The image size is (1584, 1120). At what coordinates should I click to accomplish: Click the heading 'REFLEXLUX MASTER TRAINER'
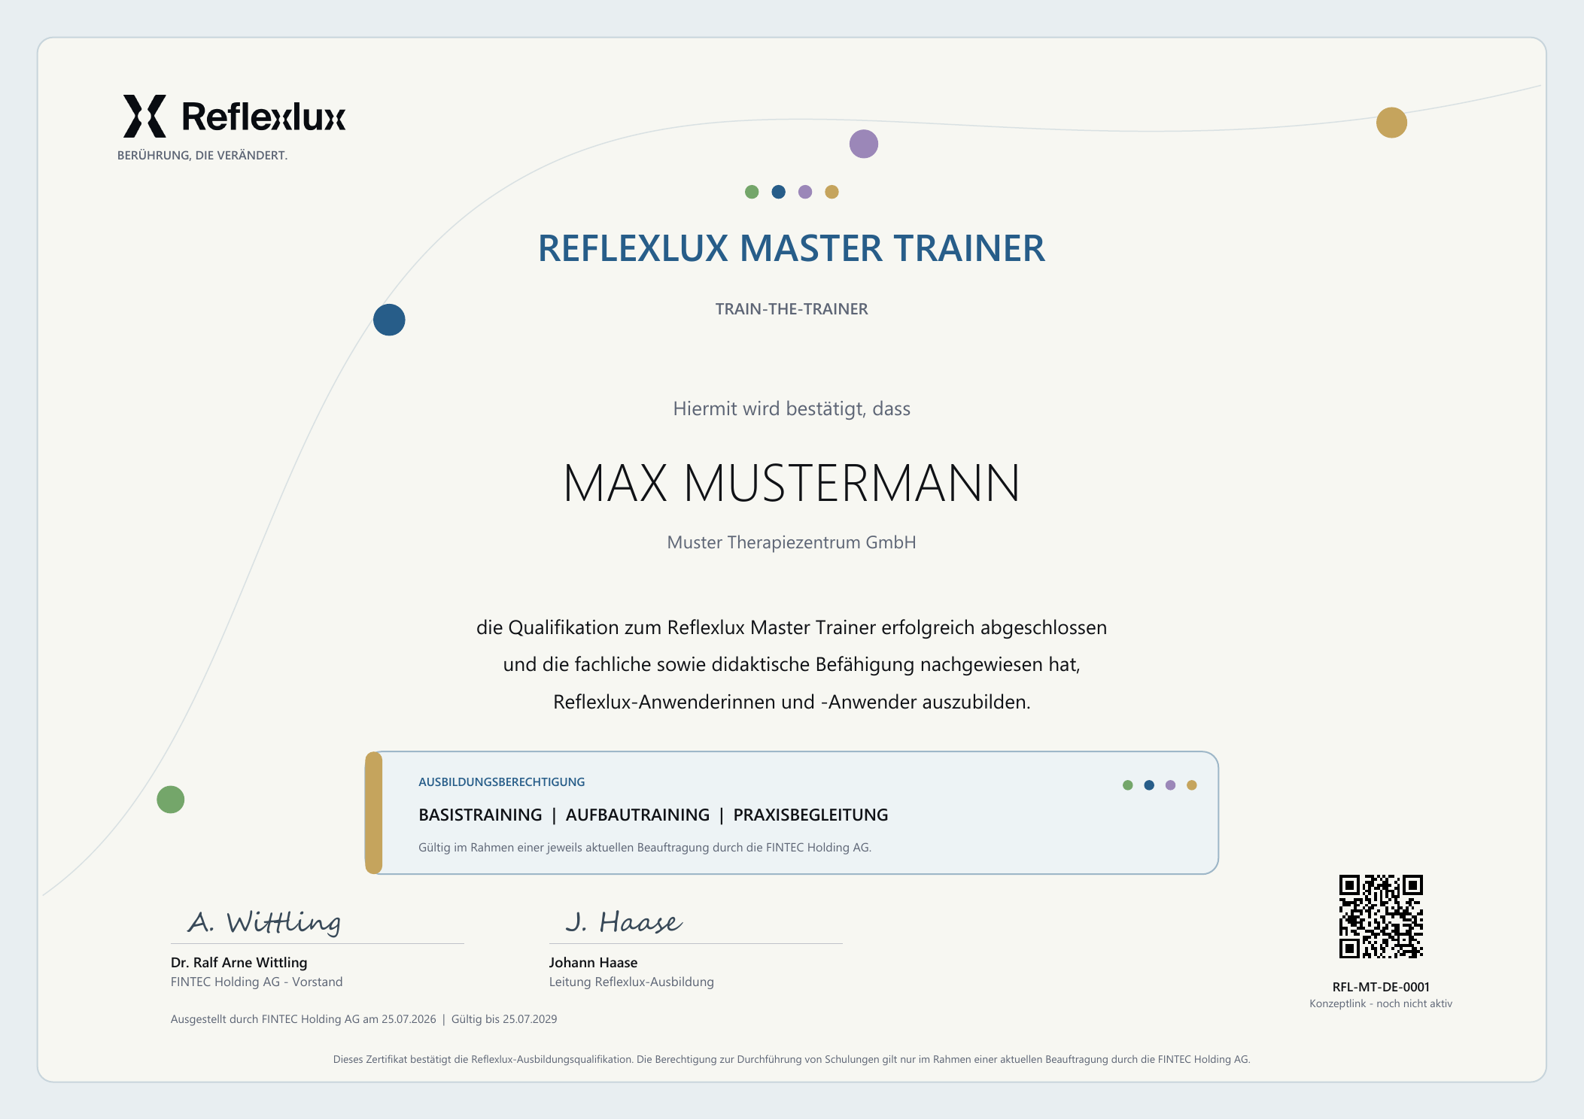pos(792,248)
